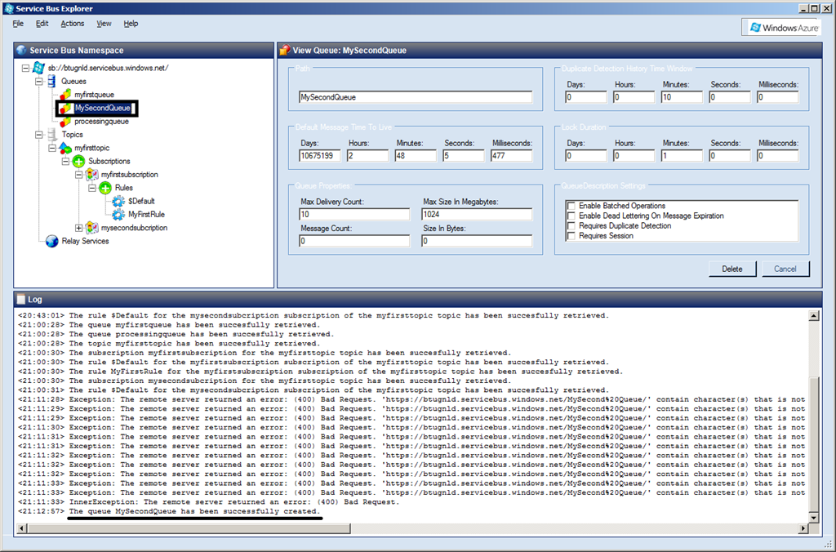Collapse the Topics tree node
Image resolution: width=836 pixels, height=552 pixels.
point(38,135)
